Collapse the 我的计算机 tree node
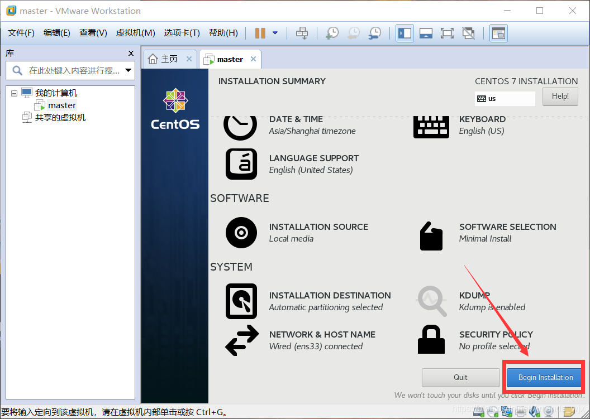The image size is (590, 419). pyautogui.click(x=15, y=93)
